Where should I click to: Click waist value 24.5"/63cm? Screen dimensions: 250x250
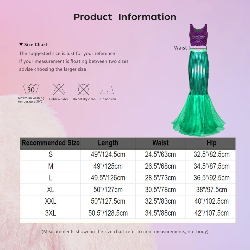[x=160, y=154]
